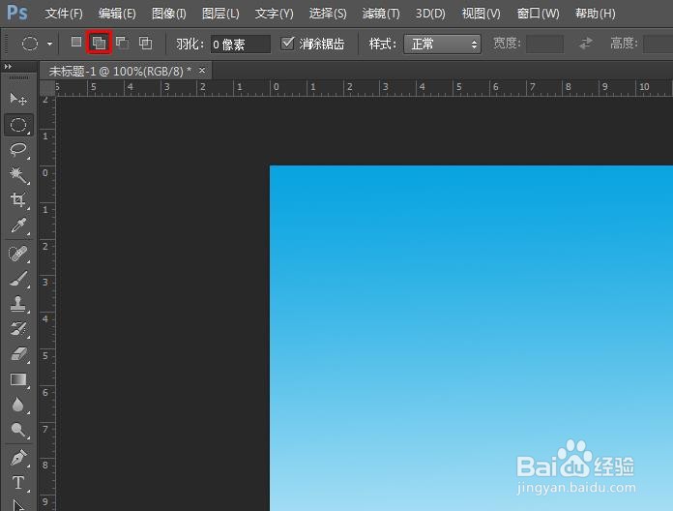673x511 pixels.
Task: Close the 未标题-1 document tab
Action: click(202, 70)
